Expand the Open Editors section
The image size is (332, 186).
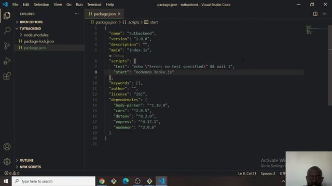click(x=31, y=22)
